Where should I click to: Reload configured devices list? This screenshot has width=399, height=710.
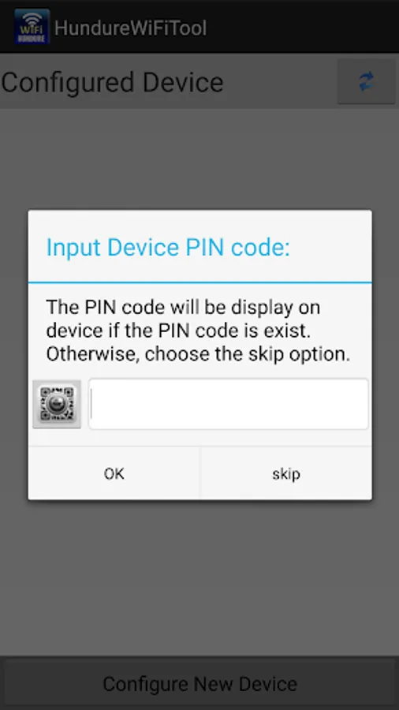[x=367, y=81]
